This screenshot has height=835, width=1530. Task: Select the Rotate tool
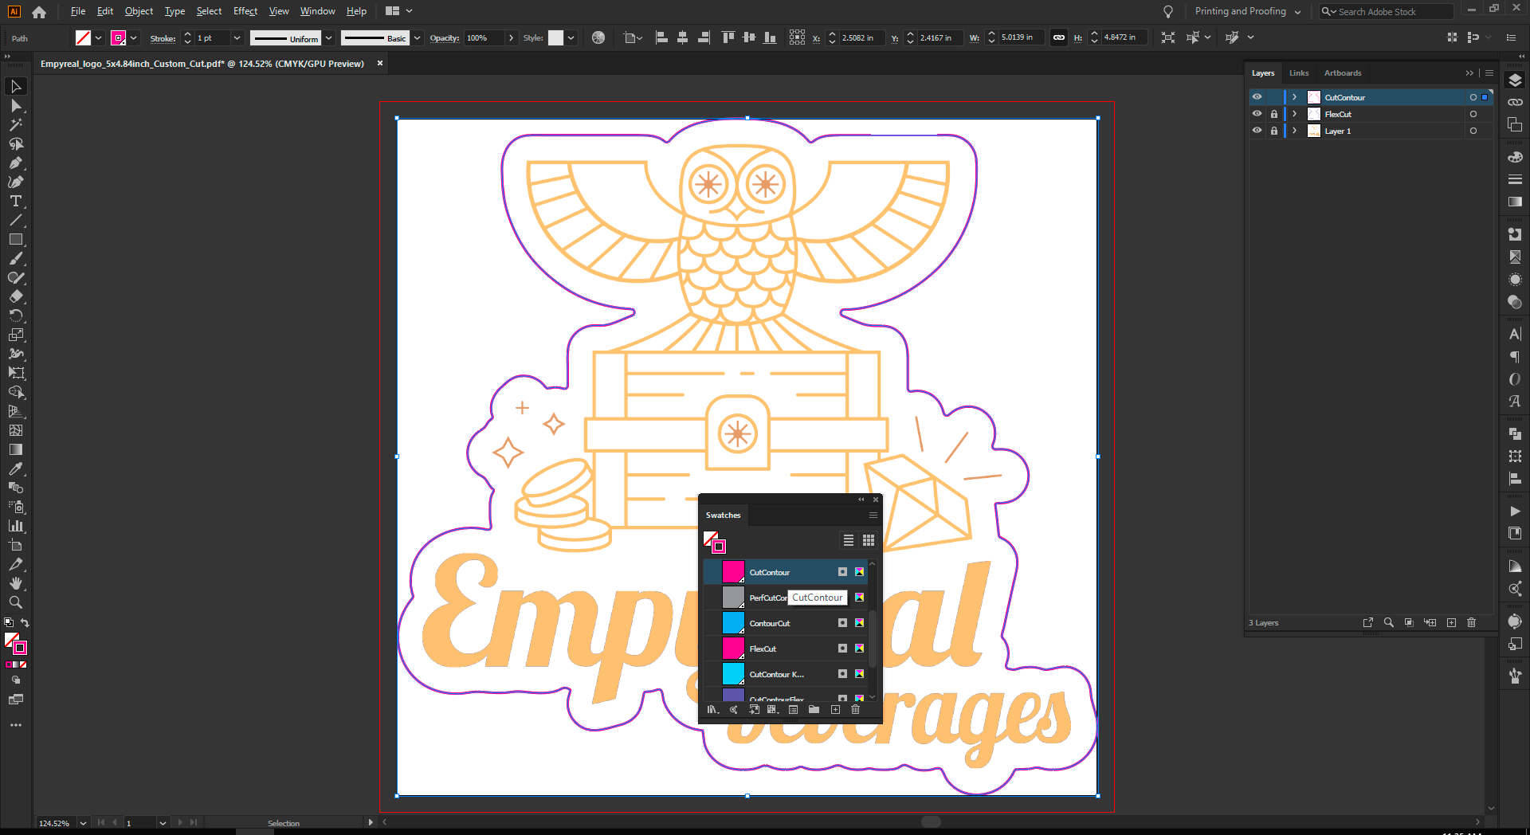(x=16, y=316)
